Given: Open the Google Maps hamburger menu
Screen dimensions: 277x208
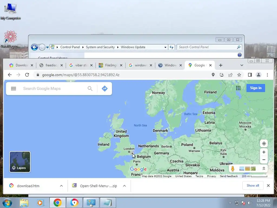Looking at the screenshot, I should point(14,89).
